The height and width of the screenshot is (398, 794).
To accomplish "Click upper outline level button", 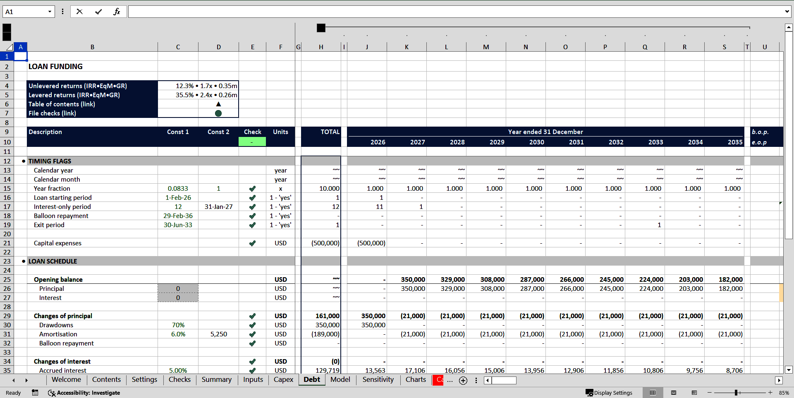I will click(7, 28).
